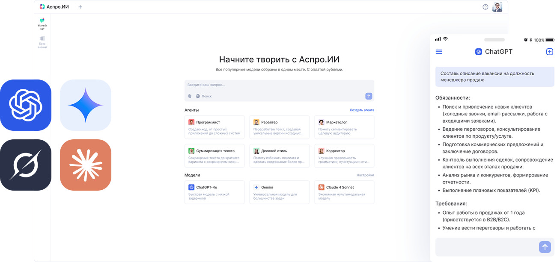Viewport: 560px width, 262px height.
Task: Send the request with arrow button
Action: coord(369,96)
